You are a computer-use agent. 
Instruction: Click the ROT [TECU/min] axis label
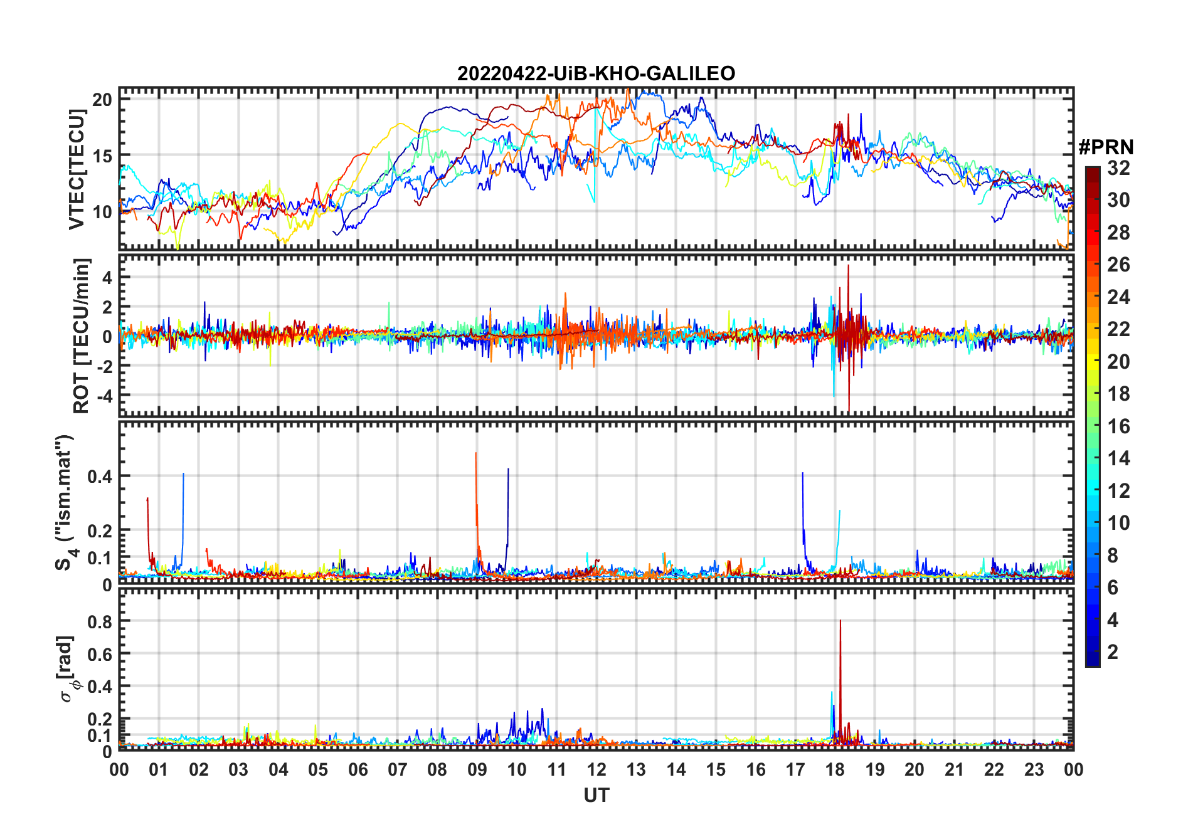pos(81,335)
